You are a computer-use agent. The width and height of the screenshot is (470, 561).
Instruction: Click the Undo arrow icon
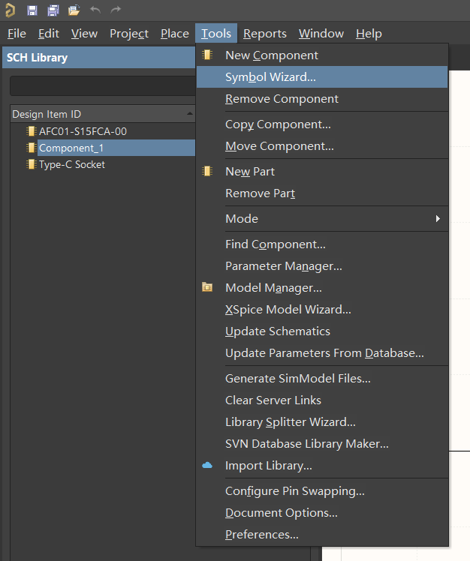(x=95, y=10)
